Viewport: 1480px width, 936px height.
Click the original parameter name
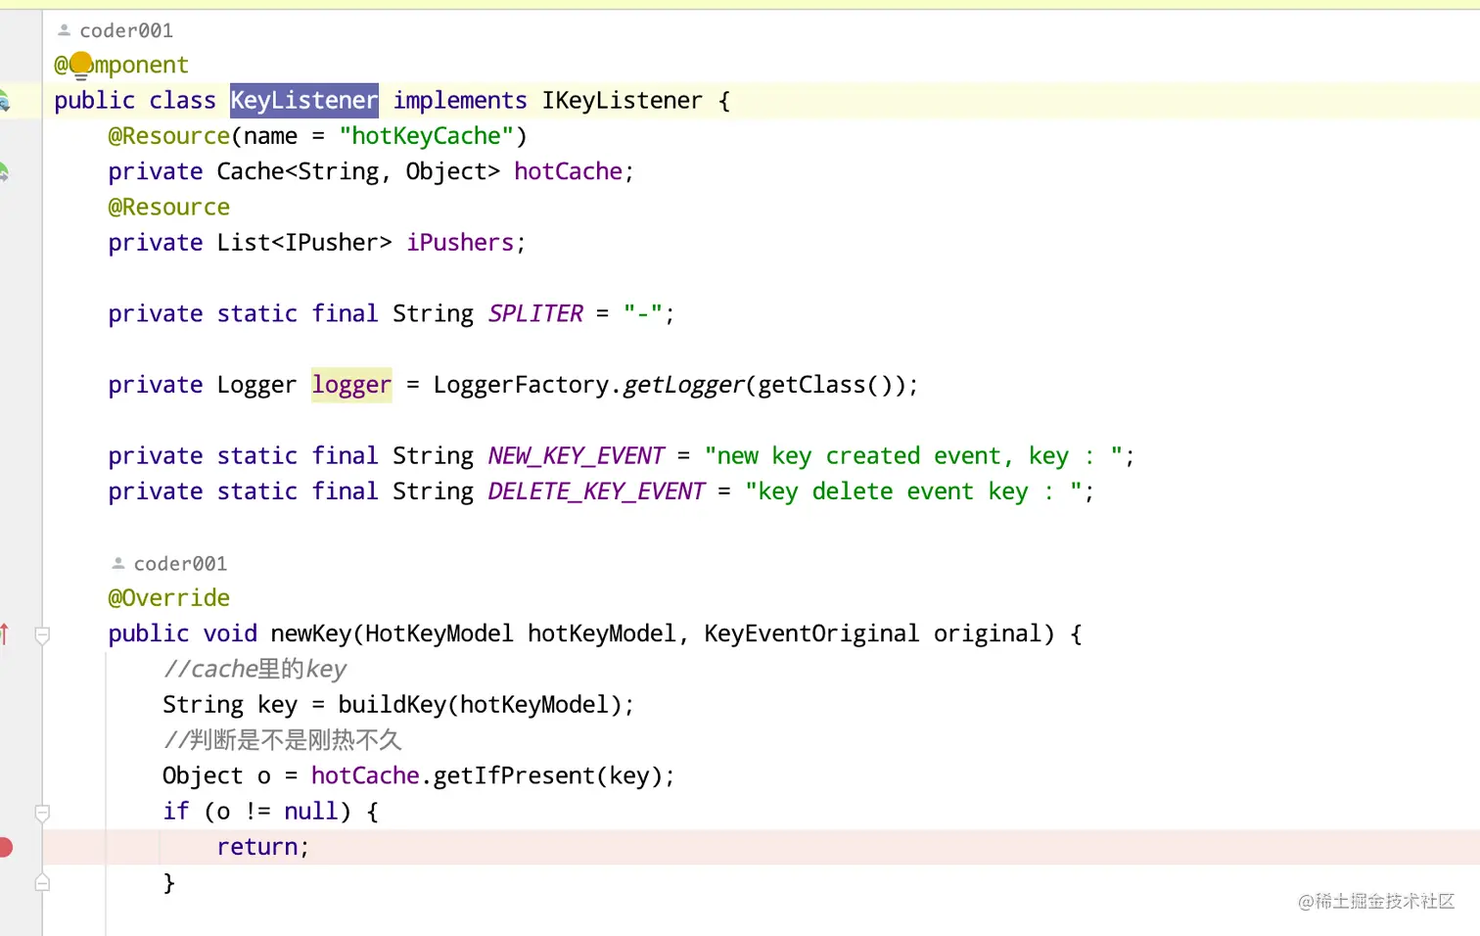pyautogui.click(x=987, y=633)
